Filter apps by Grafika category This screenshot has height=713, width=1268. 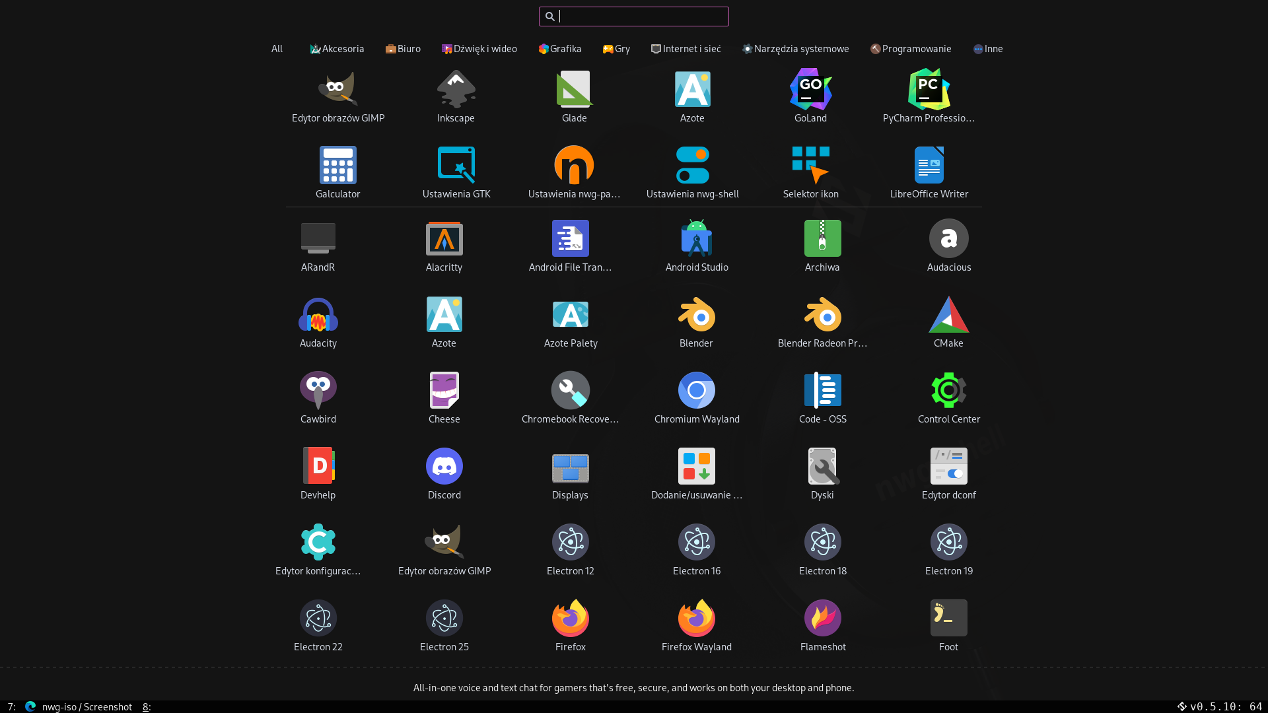point(560,49)
